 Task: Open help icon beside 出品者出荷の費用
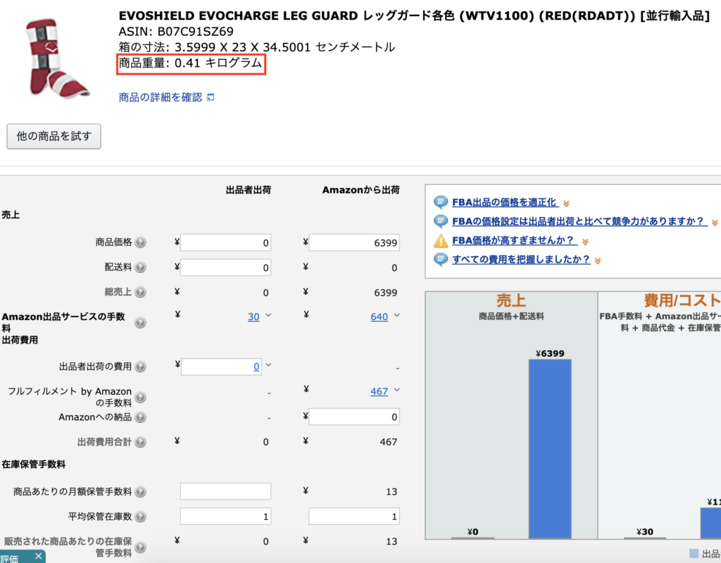pyautogui.click(x=140, y=366)
